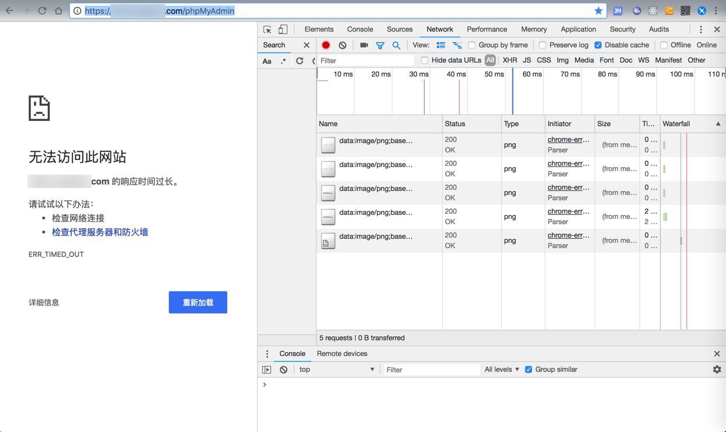
Task: Click the network Filter input field
Action: pos(366,60)
